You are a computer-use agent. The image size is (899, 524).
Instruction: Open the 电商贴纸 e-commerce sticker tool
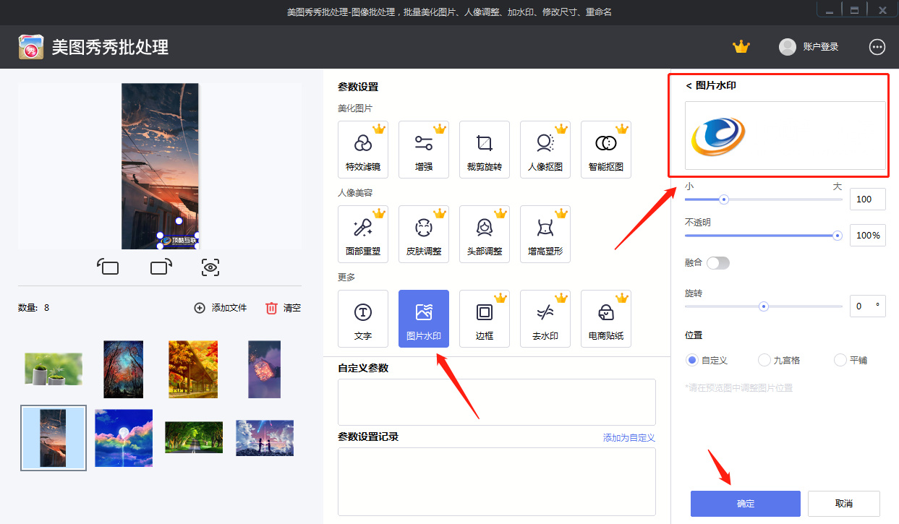point(606,319)
